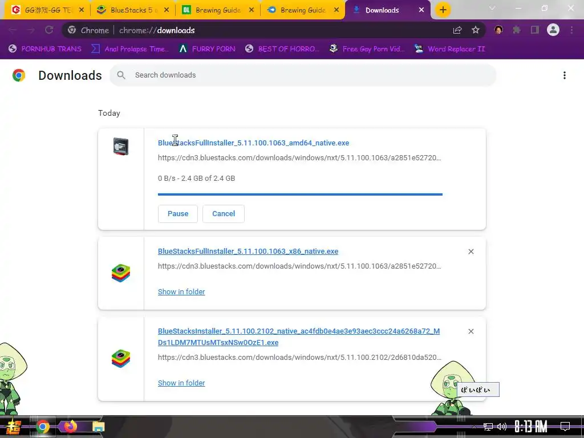Click Chrome logo beside Downloads title
Viewport: 584px width, 438px height.
[19, 75]
